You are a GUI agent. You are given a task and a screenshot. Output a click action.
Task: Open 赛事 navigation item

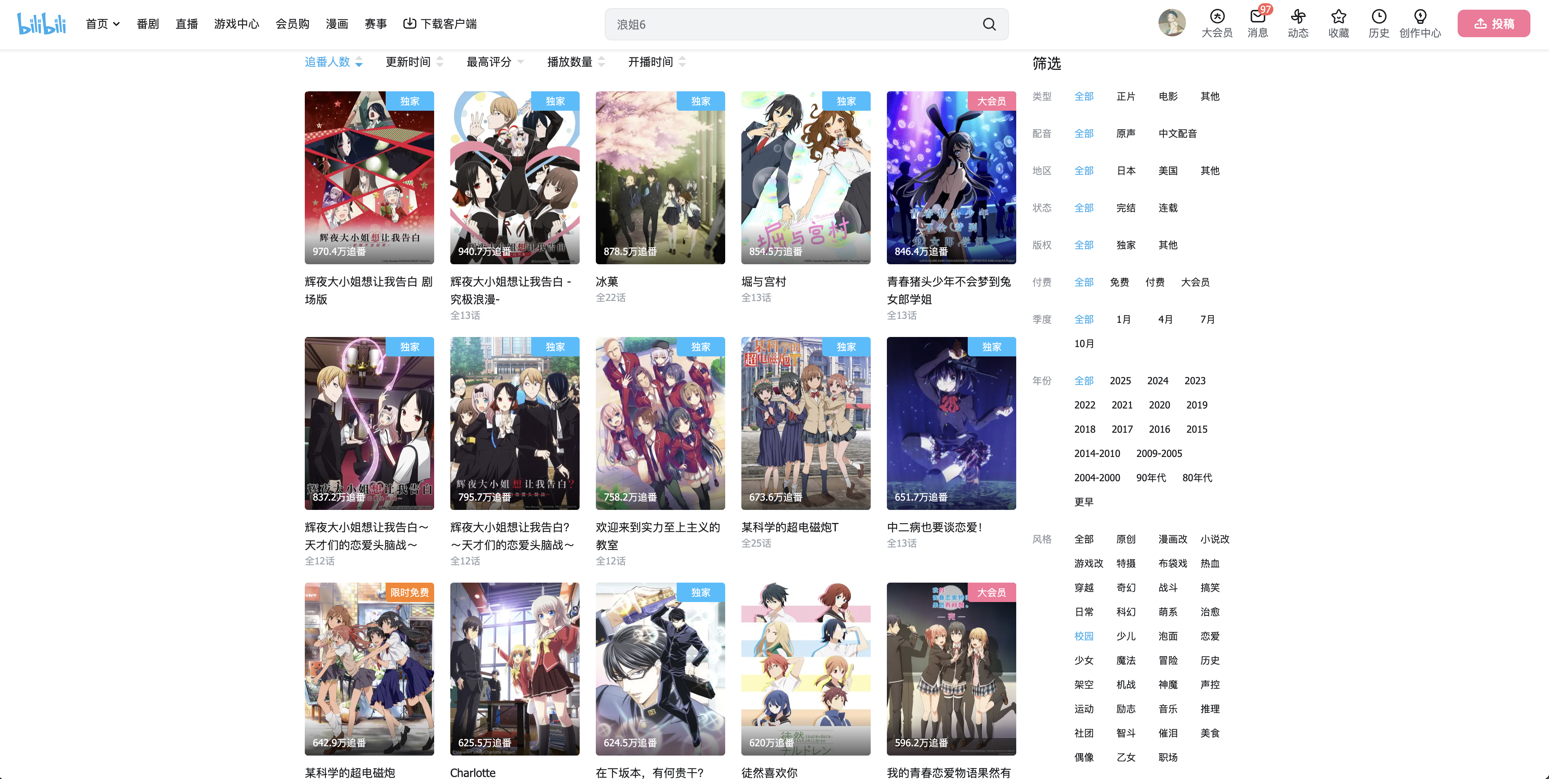[376, 24]
